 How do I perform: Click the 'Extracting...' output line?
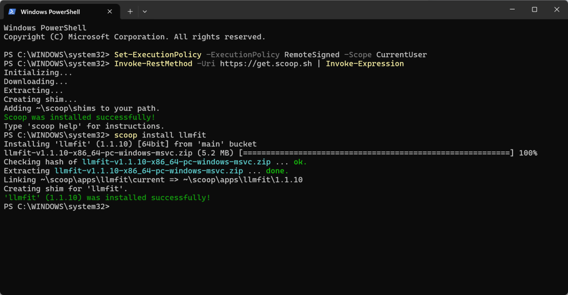(x=33, y=90)
